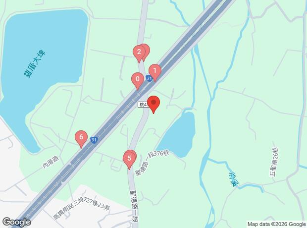Click the 五聖路26巷 lane label
Screen dimensions: 307x228
click(275, 162)
